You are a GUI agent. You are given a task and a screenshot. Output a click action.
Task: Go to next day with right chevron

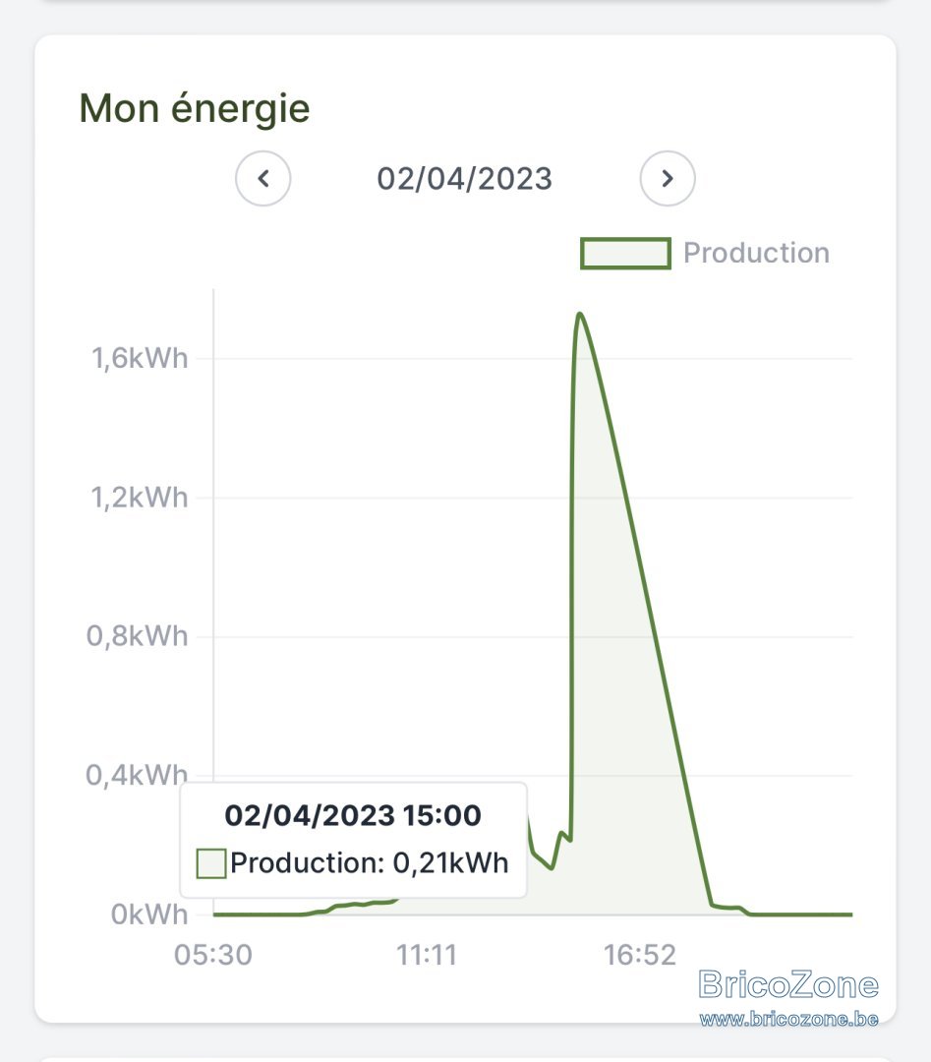click(x=667, y=178)
